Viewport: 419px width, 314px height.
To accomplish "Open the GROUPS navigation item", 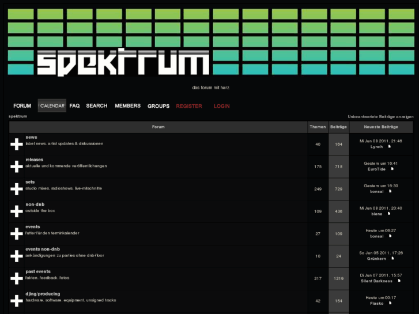I will coord(158,106).
